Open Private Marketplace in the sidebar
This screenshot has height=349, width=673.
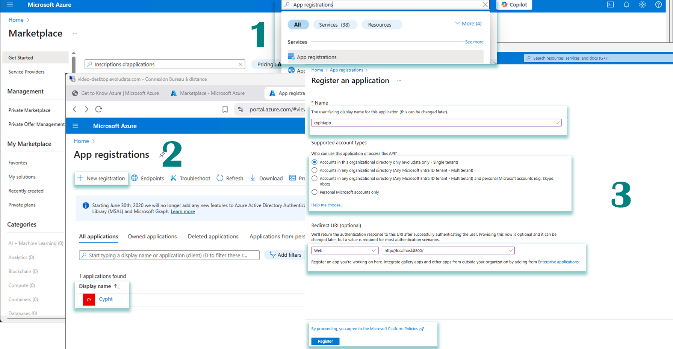tap(29, 110)
